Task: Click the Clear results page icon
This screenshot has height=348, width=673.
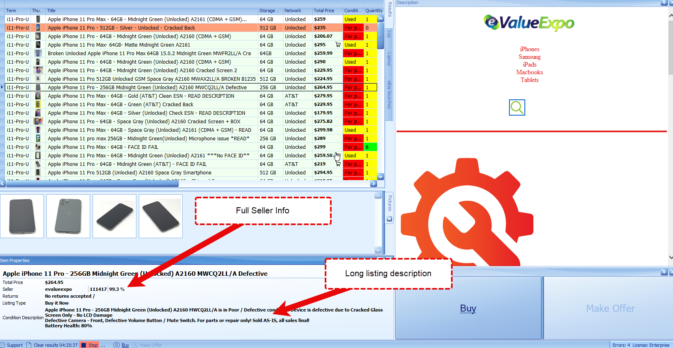Action: [x=29, y=345]
